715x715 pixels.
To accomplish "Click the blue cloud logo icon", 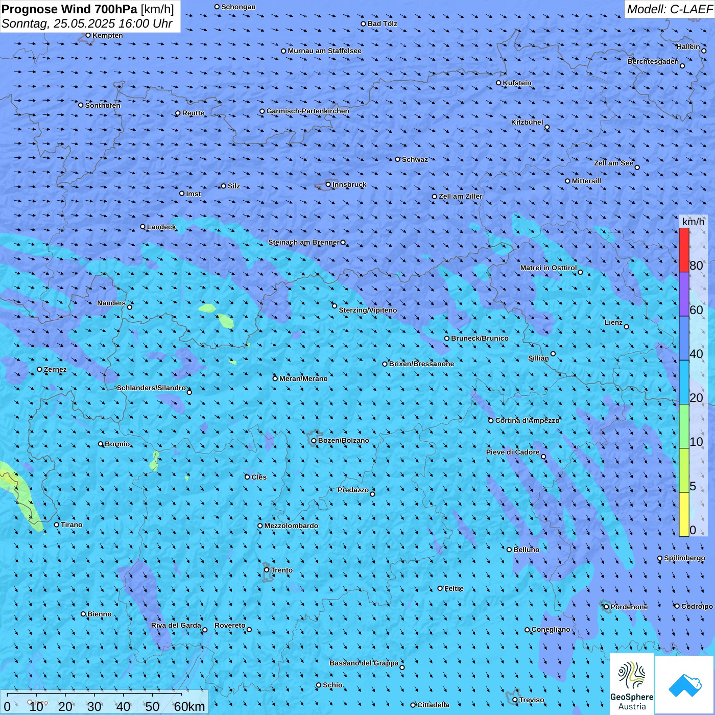I will (x=684, y=685).
